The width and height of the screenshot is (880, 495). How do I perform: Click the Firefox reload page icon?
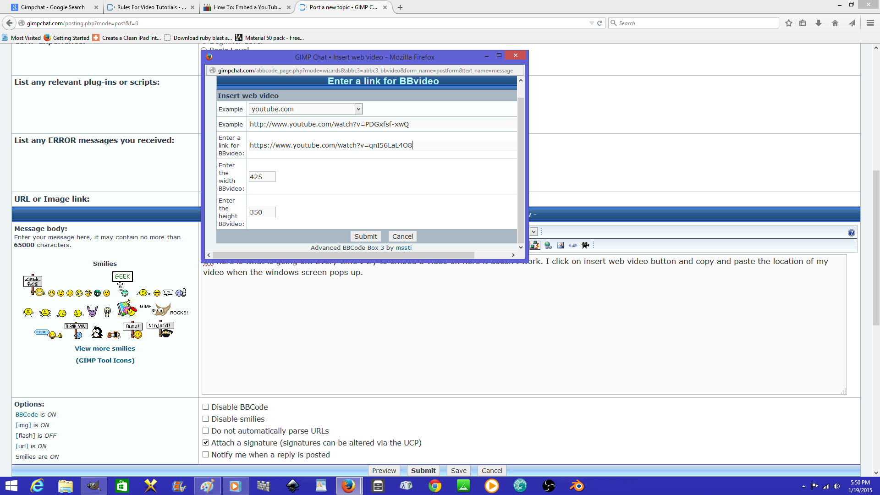click(x=599, y=23)
